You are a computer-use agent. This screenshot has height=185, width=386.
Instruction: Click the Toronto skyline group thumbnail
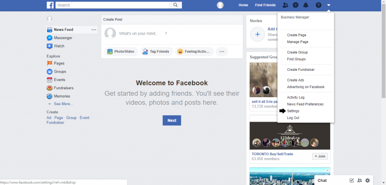(x=290, y=176)
